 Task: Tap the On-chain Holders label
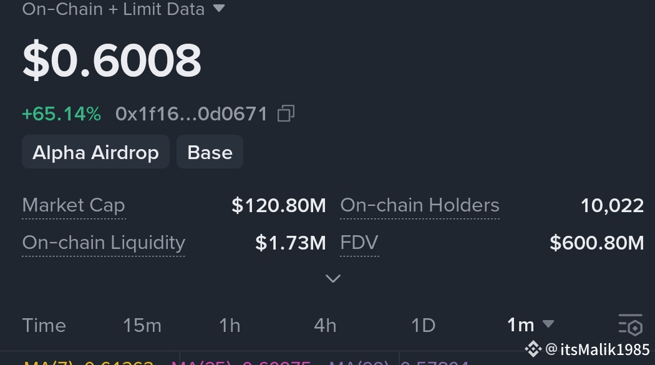click(x=420, y=205)
